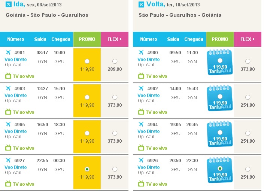The height and width of the screenshot is (191, 264).
Task: Click airplane icon next to flight 4962
Action: click(x=141, y=88)
